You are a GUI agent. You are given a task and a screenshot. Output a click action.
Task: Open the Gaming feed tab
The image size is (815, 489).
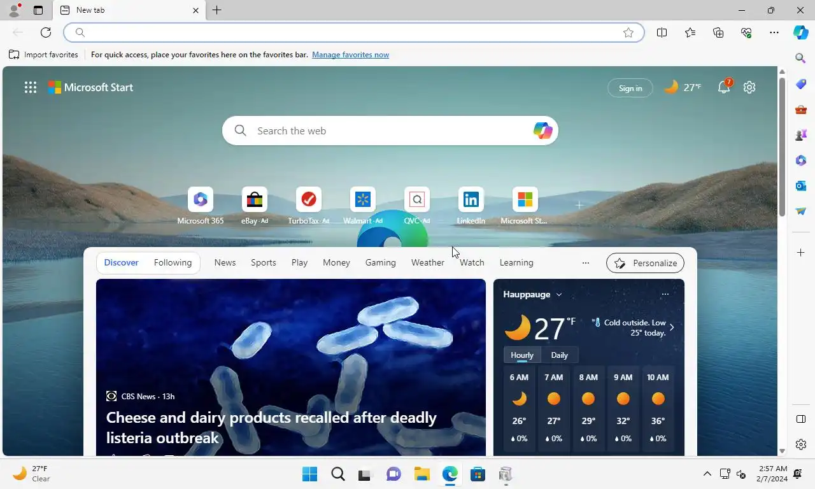(381, 262)
